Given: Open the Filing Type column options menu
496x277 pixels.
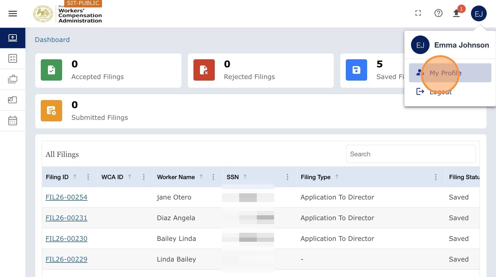Looking at the screenshot, I should tap(436, 177).
